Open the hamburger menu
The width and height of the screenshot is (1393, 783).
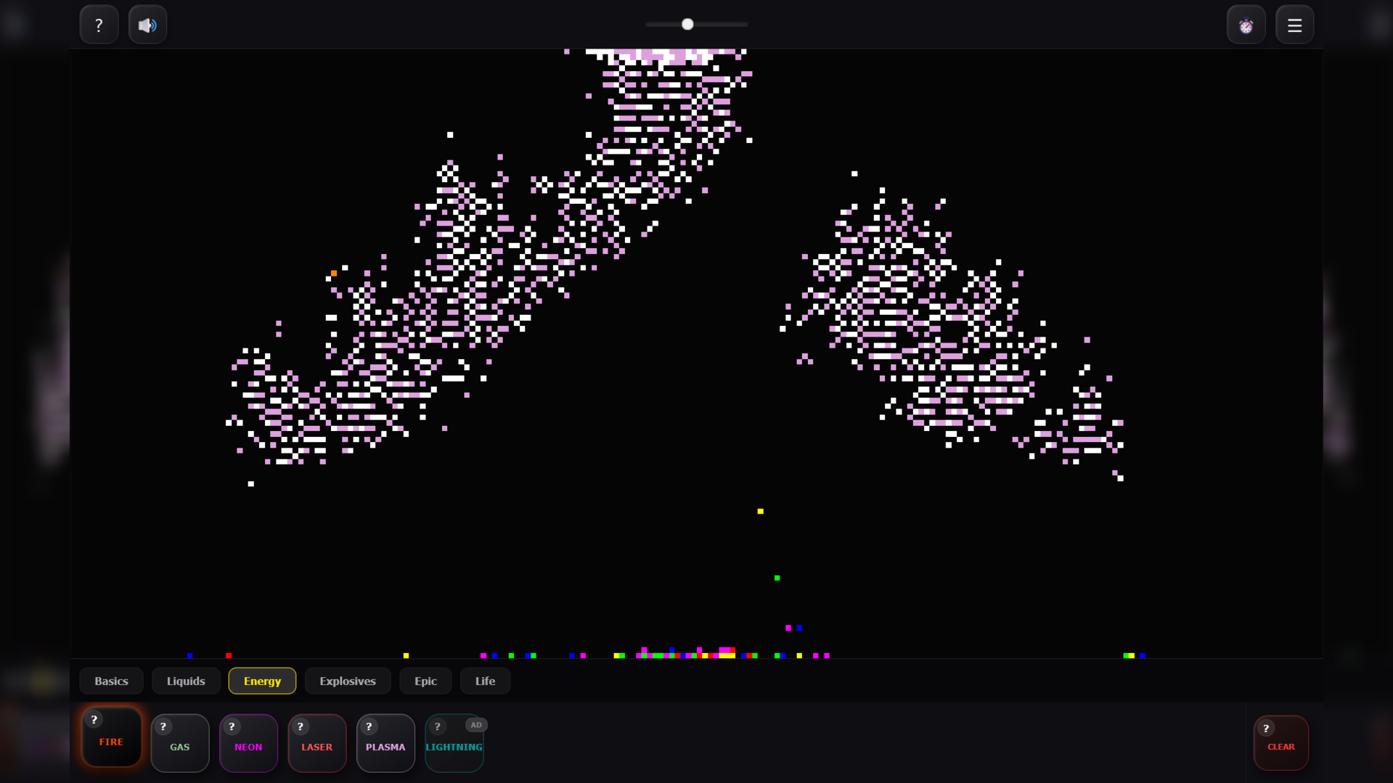pyautogui.click(x=1294, y=24)
